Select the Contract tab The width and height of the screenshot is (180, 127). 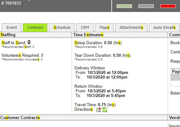35,28
